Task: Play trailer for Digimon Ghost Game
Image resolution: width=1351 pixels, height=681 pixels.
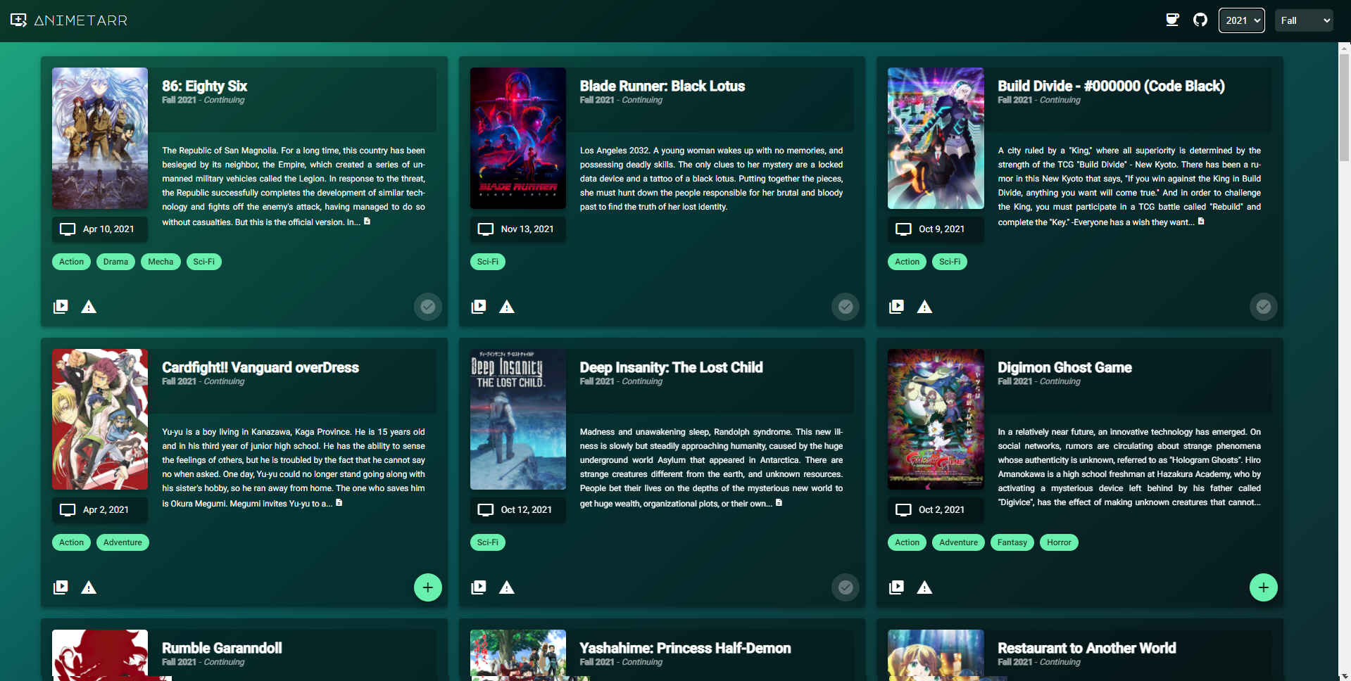Action: tap(896, 587)
